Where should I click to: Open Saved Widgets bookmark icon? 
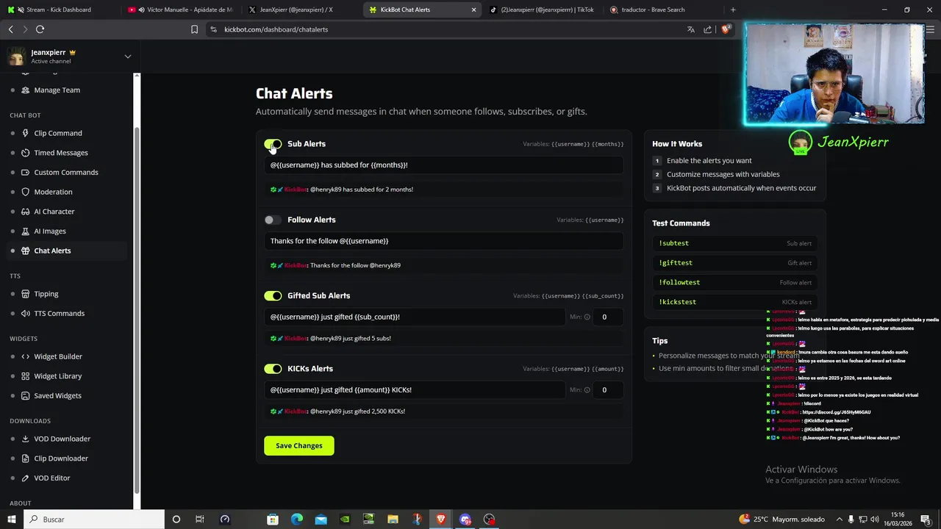[25, 395]
